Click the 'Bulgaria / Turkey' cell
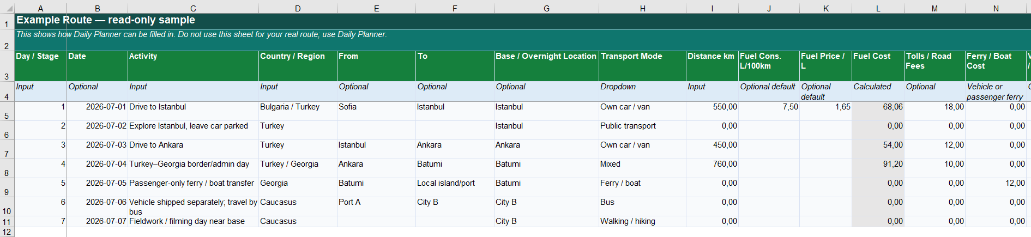 (x=298, y=111)
